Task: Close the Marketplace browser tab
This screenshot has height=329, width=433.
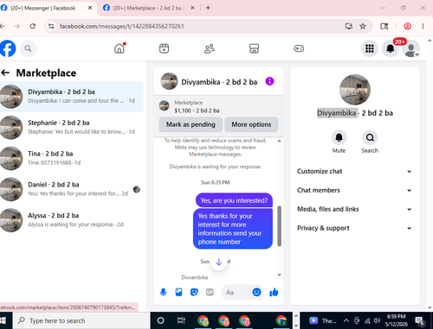Action: 192,8
